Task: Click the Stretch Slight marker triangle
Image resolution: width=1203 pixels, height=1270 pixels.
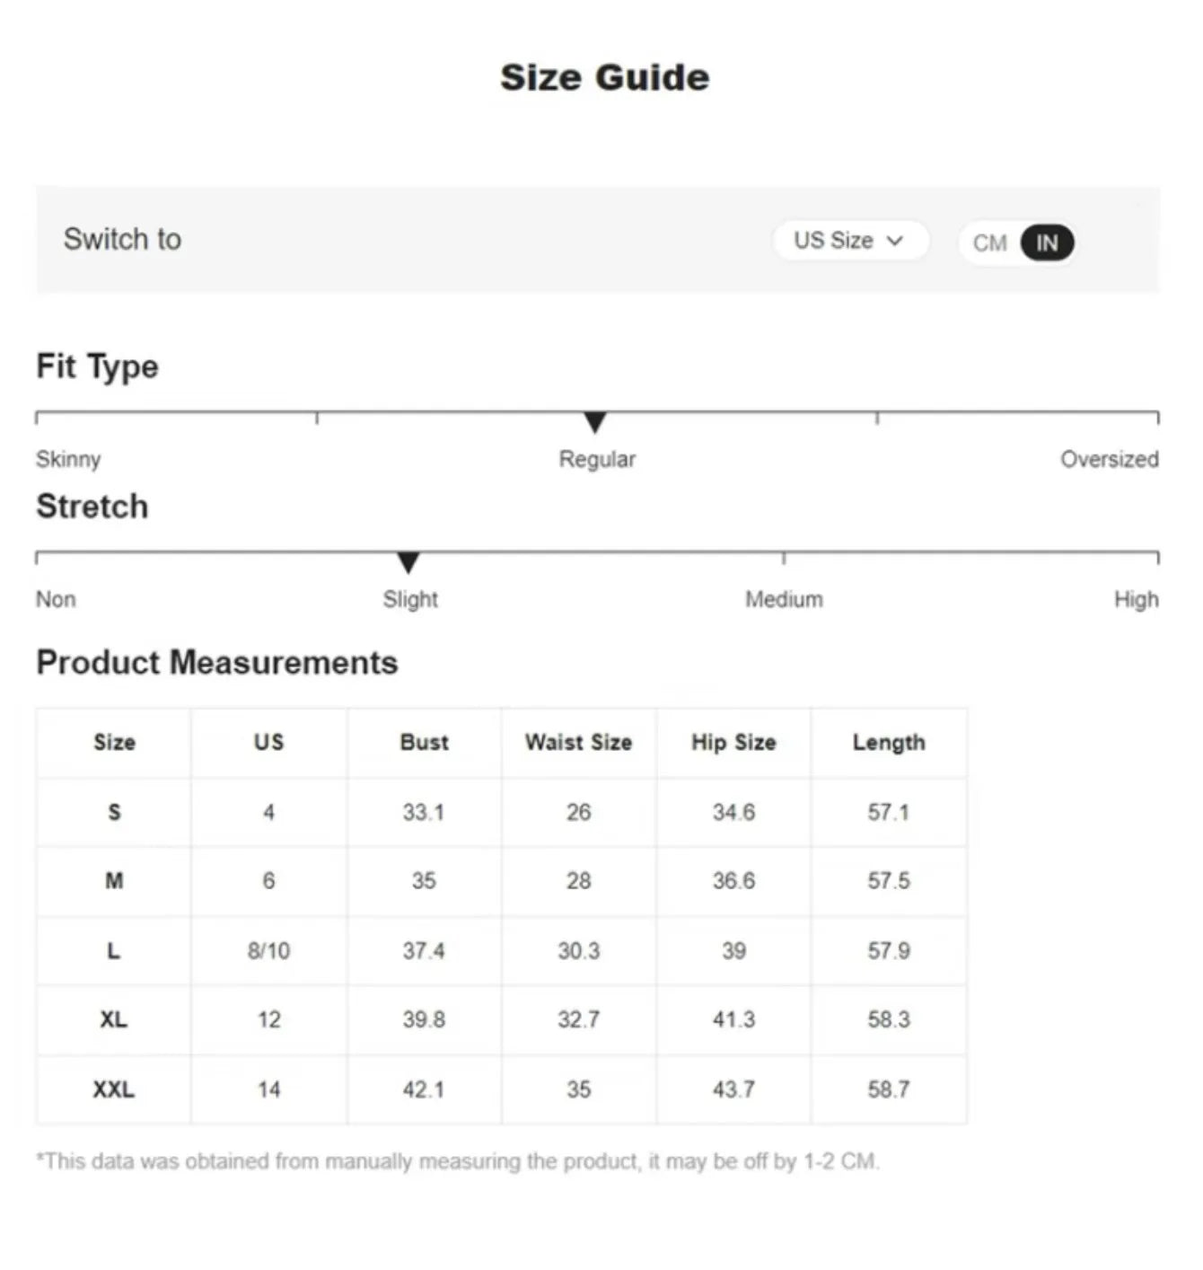Action: coord(408,562)
